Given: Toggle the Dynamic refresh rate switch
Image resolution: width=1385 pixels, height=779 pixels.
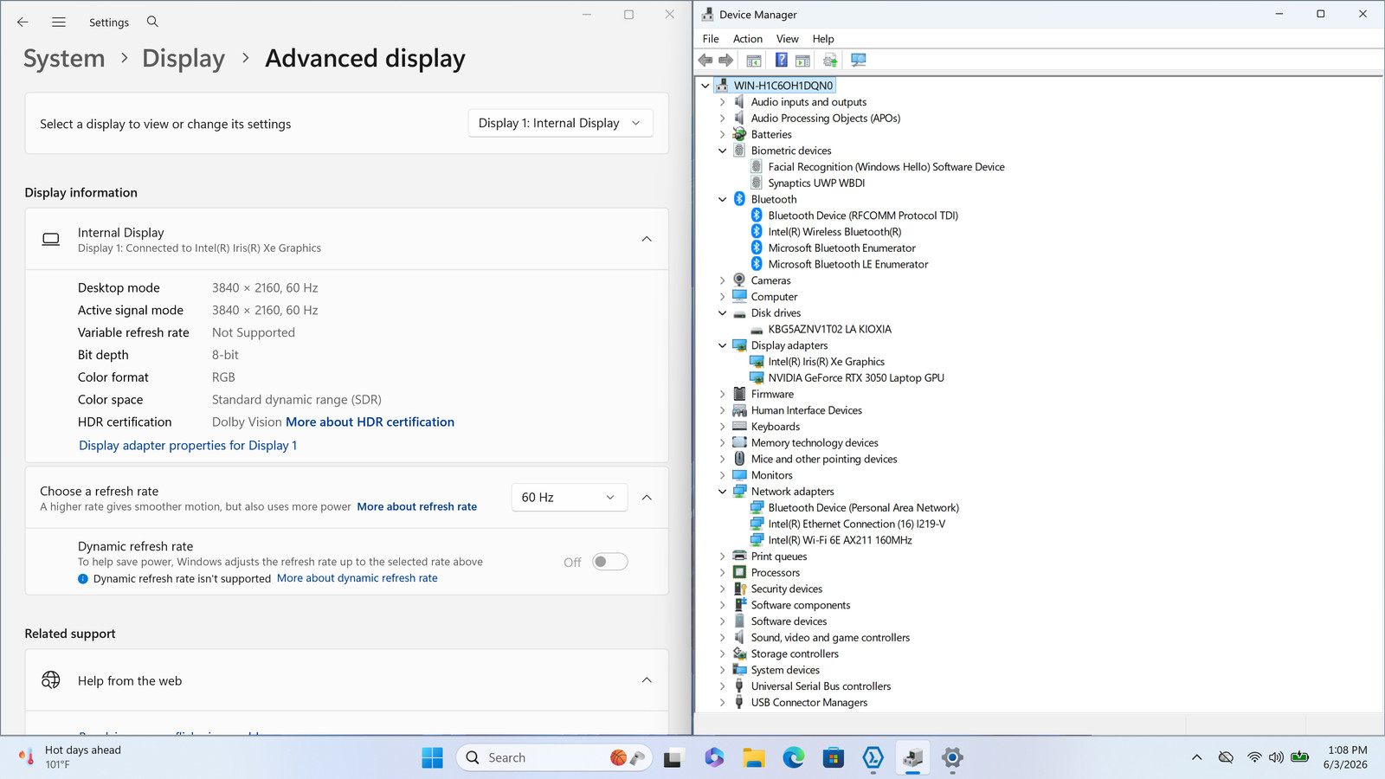Looking at the screenshot, I should [610, 562].
